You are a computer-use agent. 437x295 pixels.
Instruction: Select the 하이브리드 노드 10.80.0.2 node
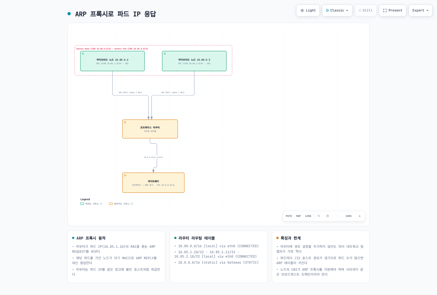click(113, 61)
